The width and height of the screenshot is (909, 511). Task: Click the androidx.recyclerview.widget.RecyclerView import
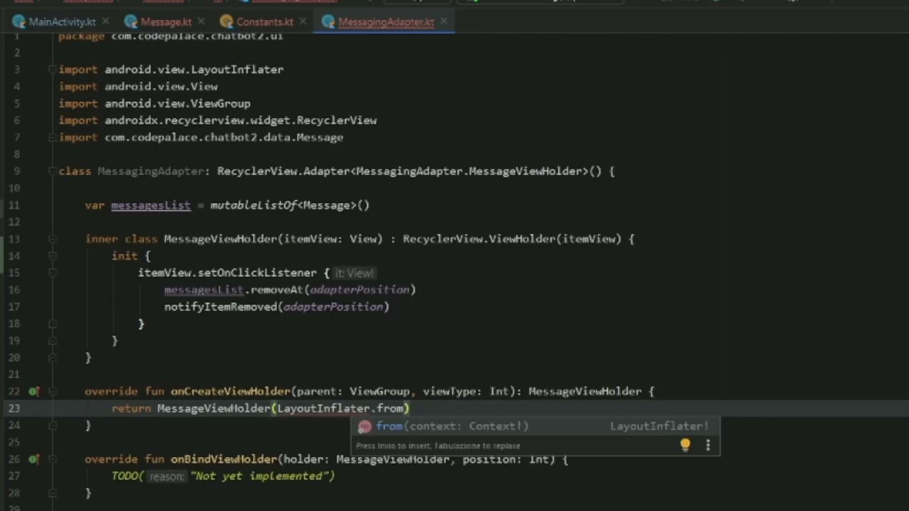[x=241, y=121]
